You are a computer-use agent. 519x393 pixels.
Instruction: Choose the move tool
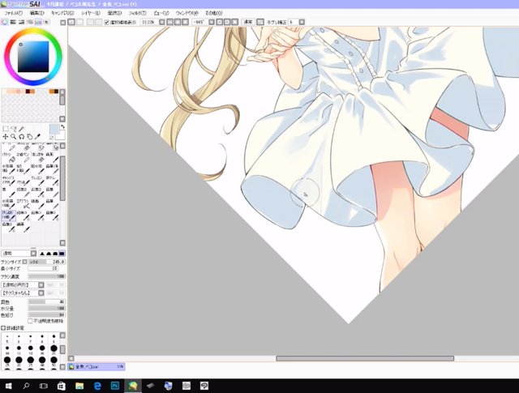6,136
